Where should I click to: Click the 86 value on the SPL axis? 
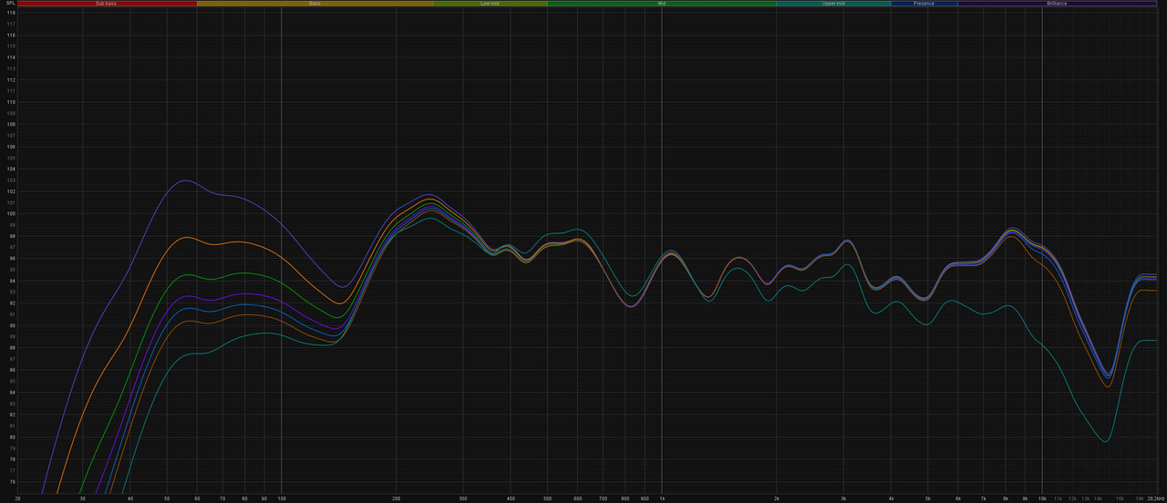point(11,370)
